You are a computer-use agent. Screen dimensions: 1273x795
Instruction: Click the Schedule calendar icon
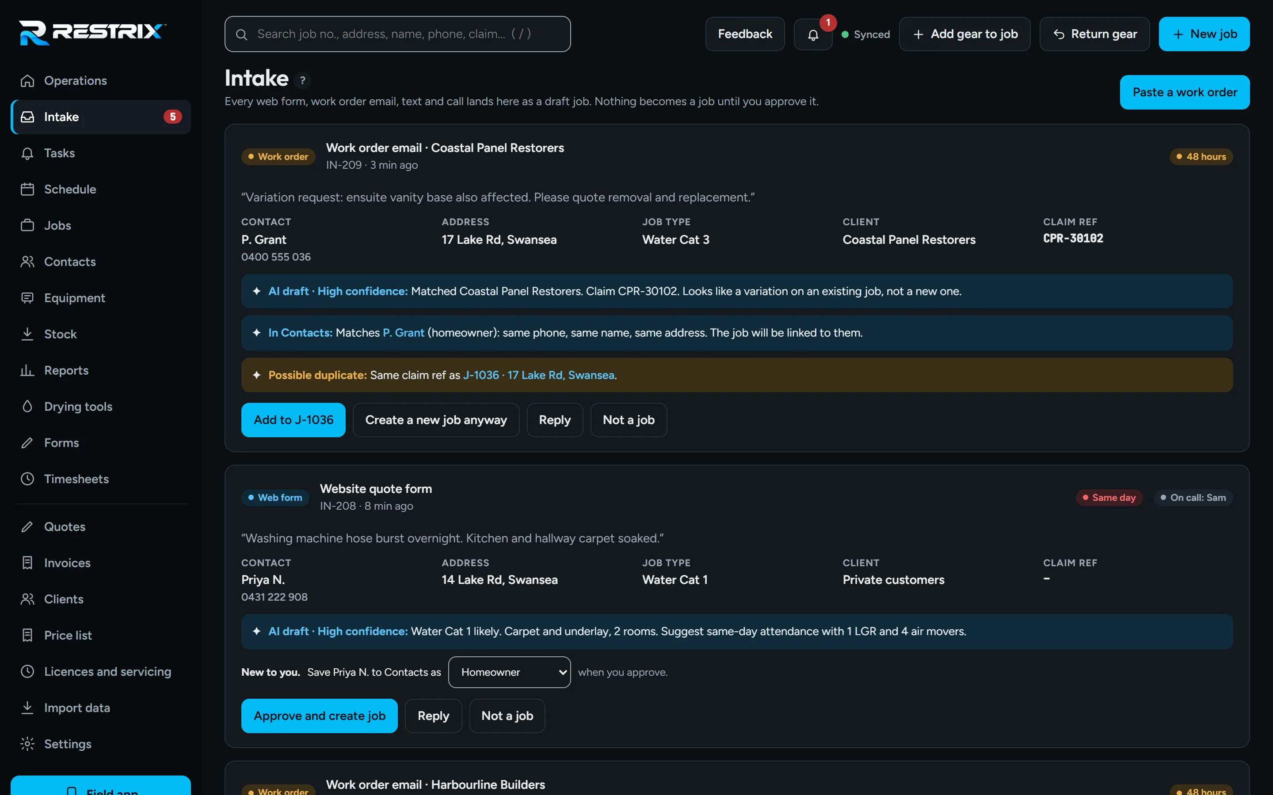pyautogui.click(x=27, y=189)
